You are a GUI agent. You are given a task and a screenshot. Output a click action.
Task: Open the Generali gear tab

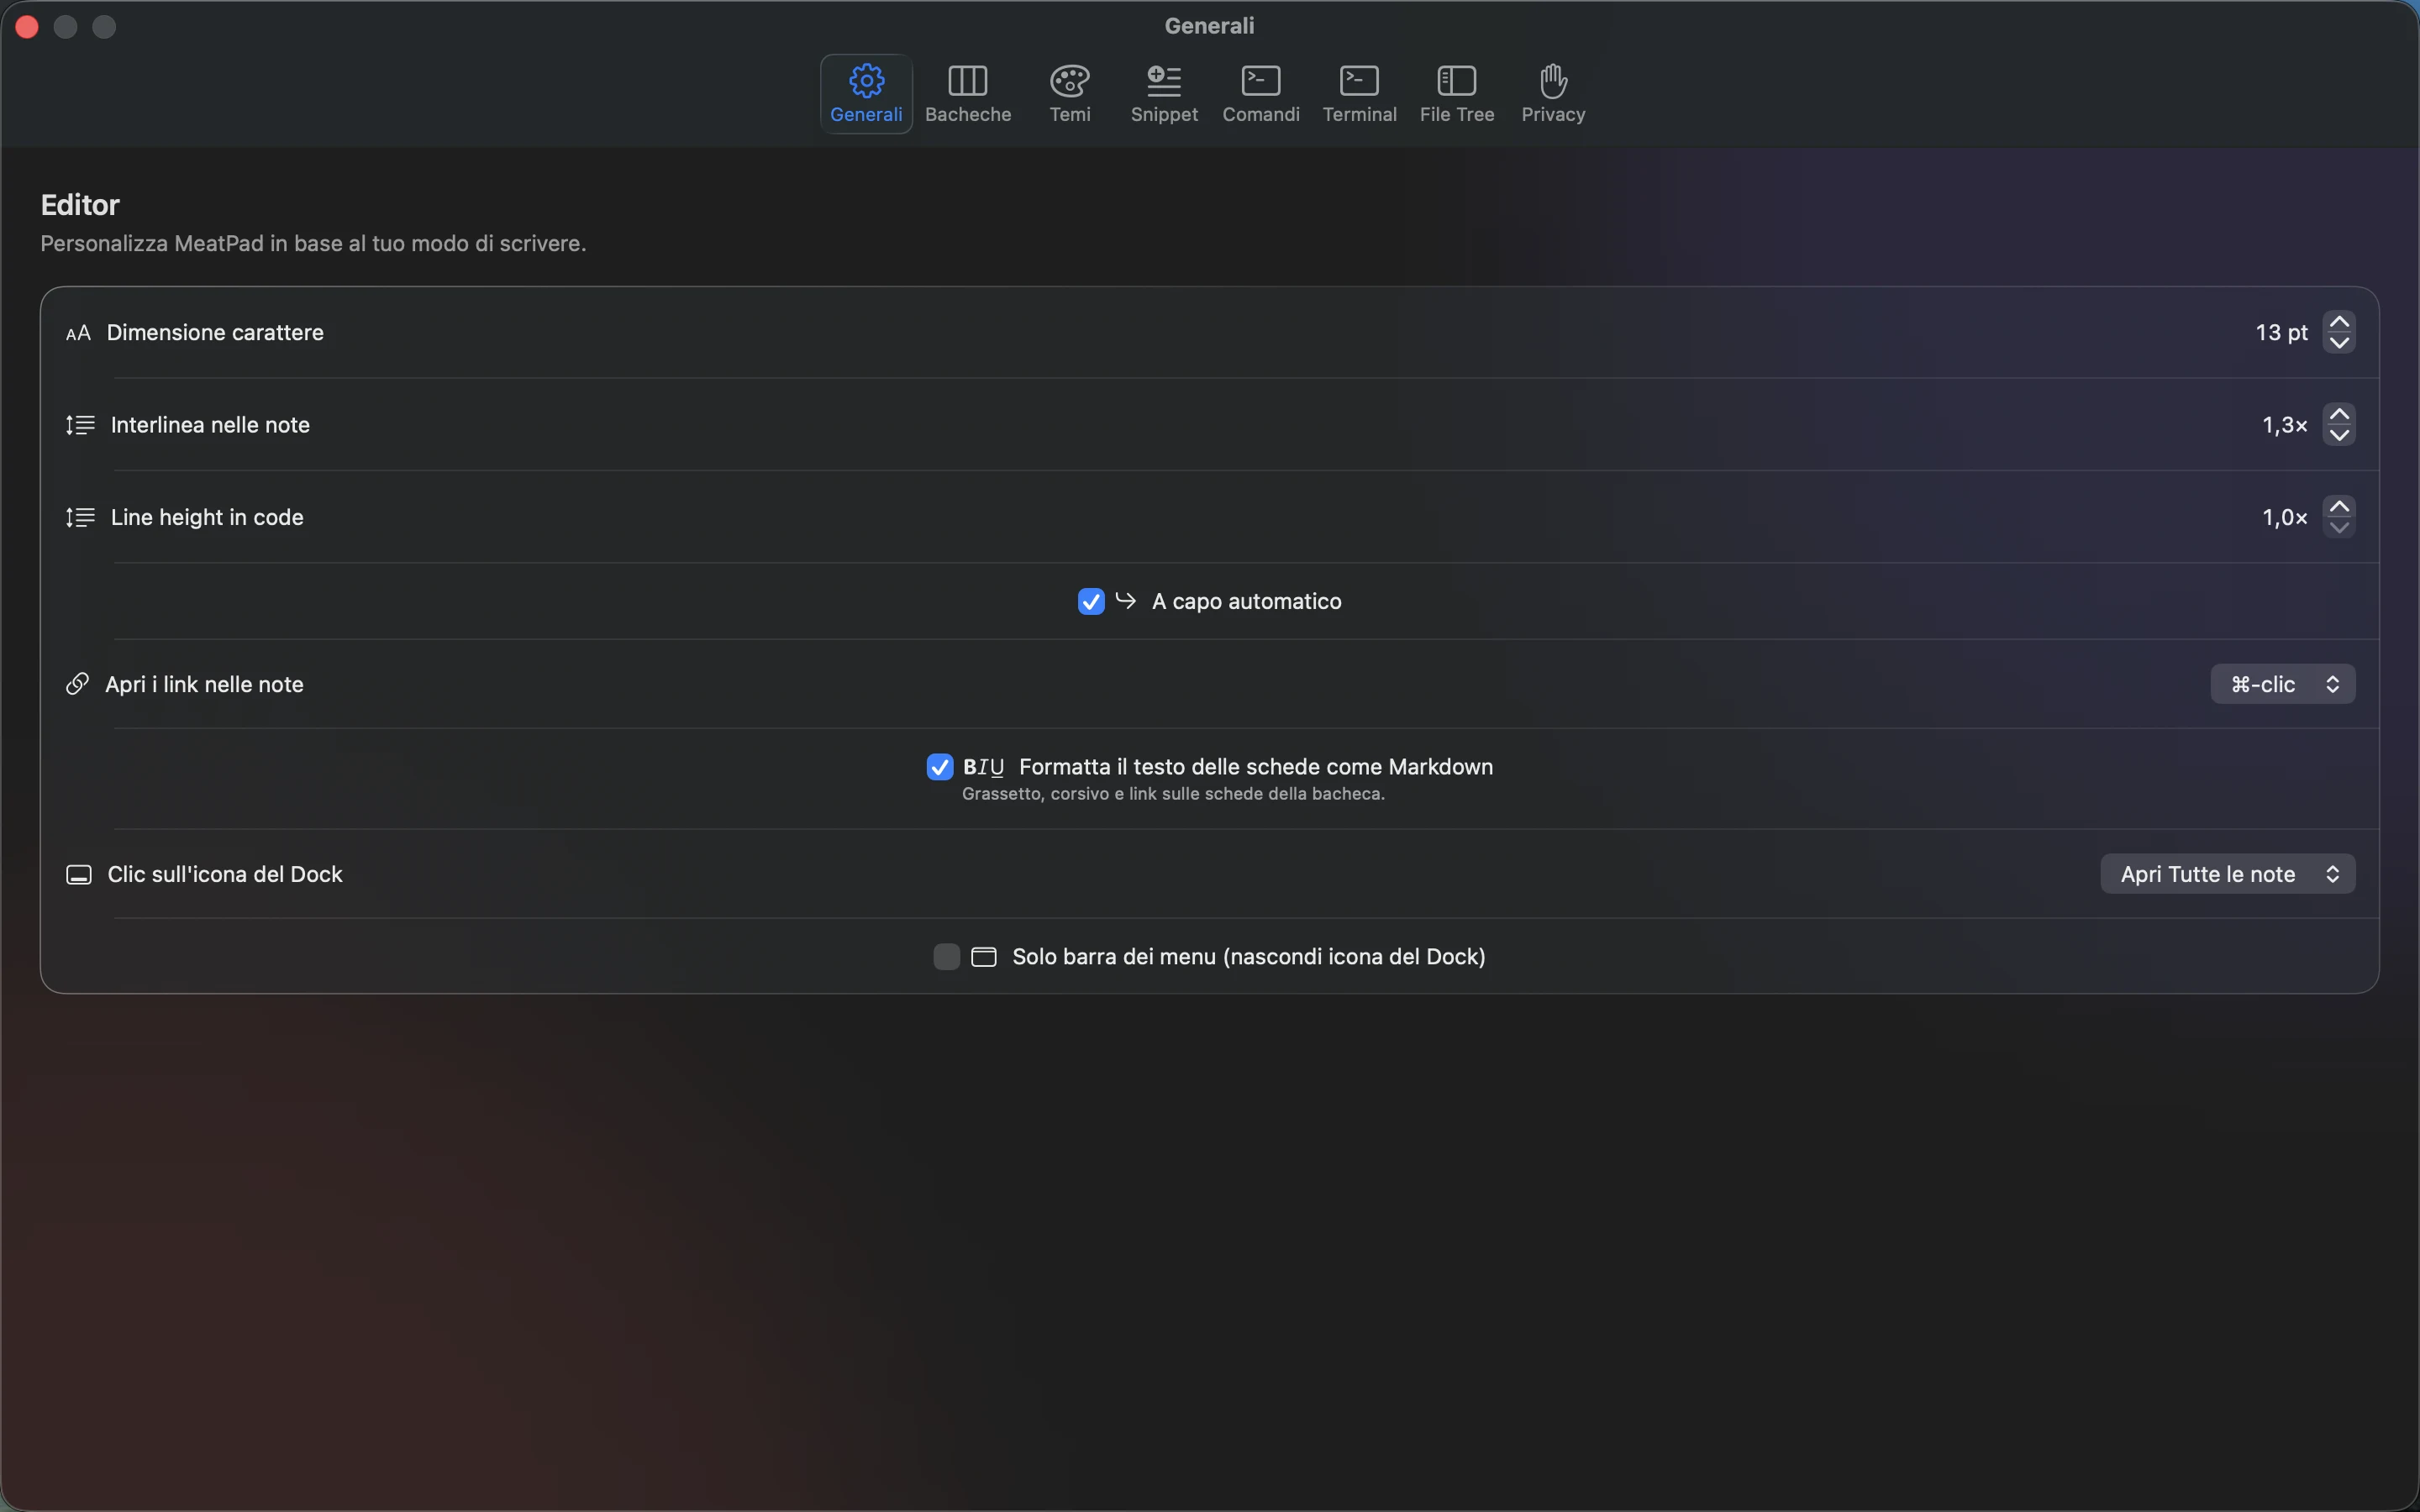pos(866,94)
